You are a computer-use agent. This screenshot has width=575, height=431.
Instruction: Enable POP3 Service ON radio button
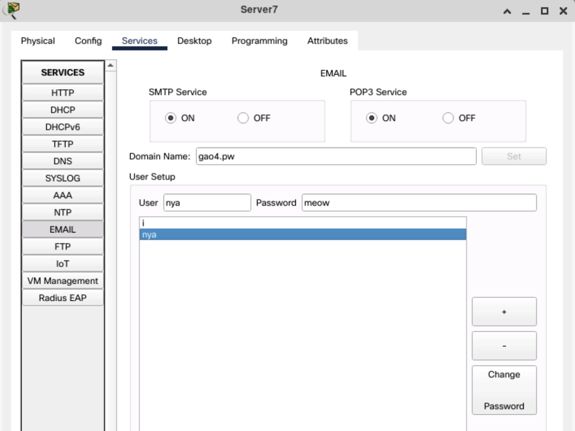tap(371, 118)
